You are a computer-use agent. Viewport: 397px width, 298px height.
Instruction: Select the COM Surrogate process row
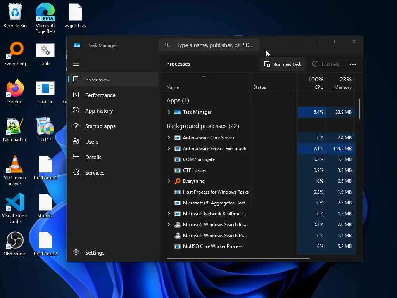click(258, 159)
